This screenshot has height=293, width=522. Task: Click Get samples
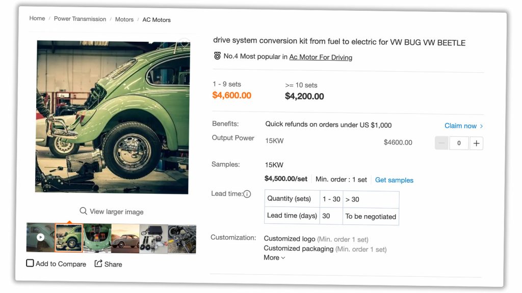coord(394,180)
